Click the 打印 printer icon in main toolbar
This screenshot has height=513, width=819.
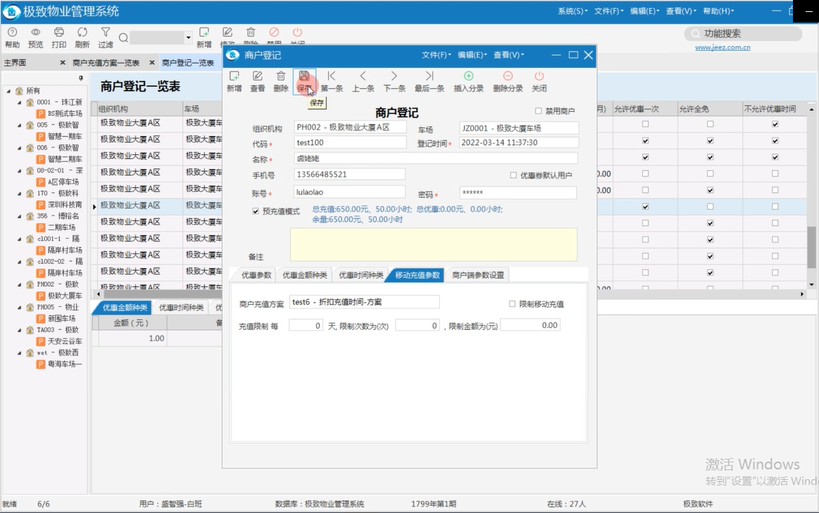[x=59, y=32]
